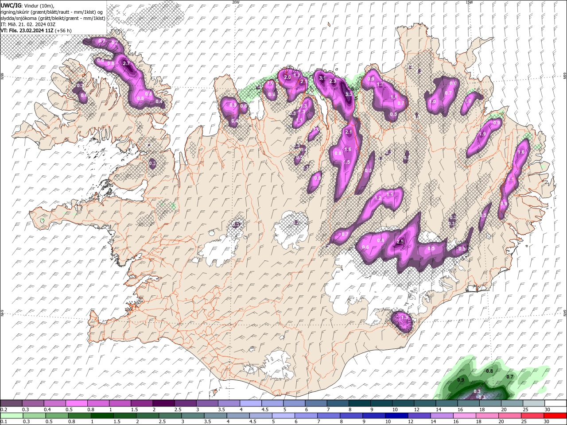Click the 1.2 snowfall value in central highlands
This screenshot has height=425, width=567.
click(x=378, y=198)
